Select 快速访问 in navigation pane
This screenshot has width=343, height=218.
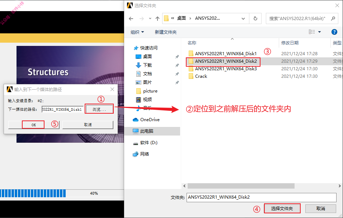point(149,48)
